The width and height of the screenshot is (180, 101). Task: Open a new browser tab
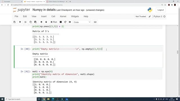click(x=70, y=2)
